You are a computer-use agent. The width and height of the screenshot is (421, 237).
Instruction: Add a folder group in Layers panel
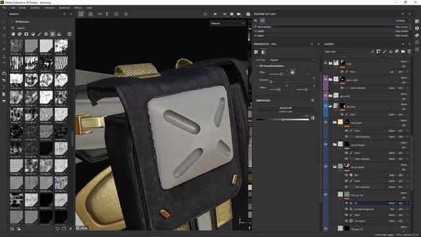(x=403, y=51)
